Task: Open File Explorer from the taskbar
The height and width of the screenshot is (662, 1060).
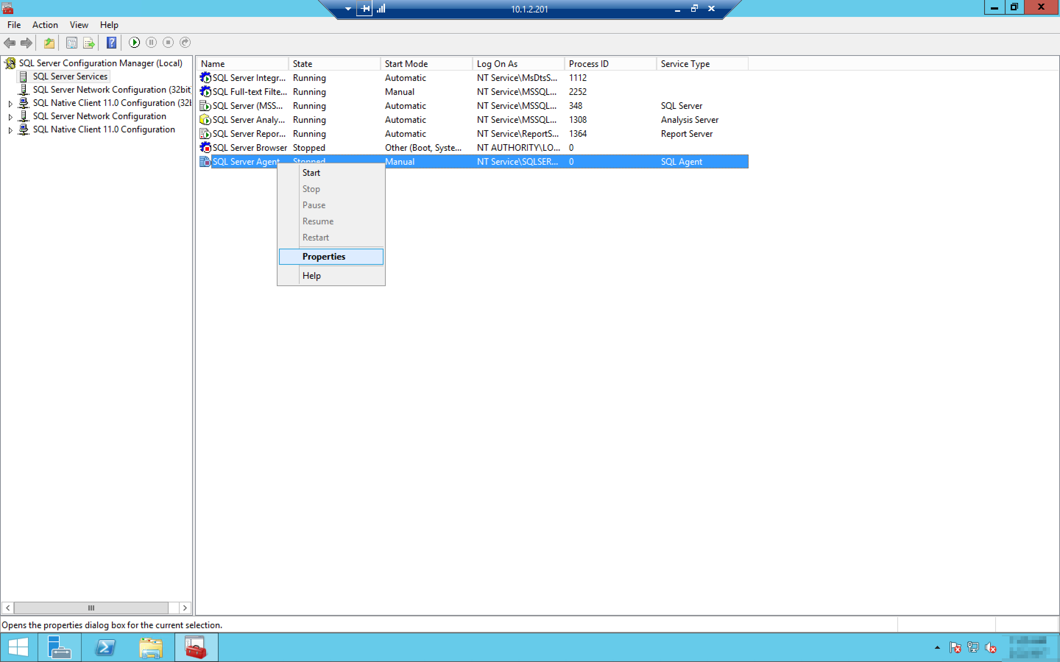Action: click(x=151, y=647)
